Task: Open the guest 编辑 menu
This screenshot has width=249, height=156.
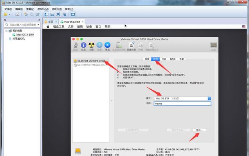Action: point(80,27)
